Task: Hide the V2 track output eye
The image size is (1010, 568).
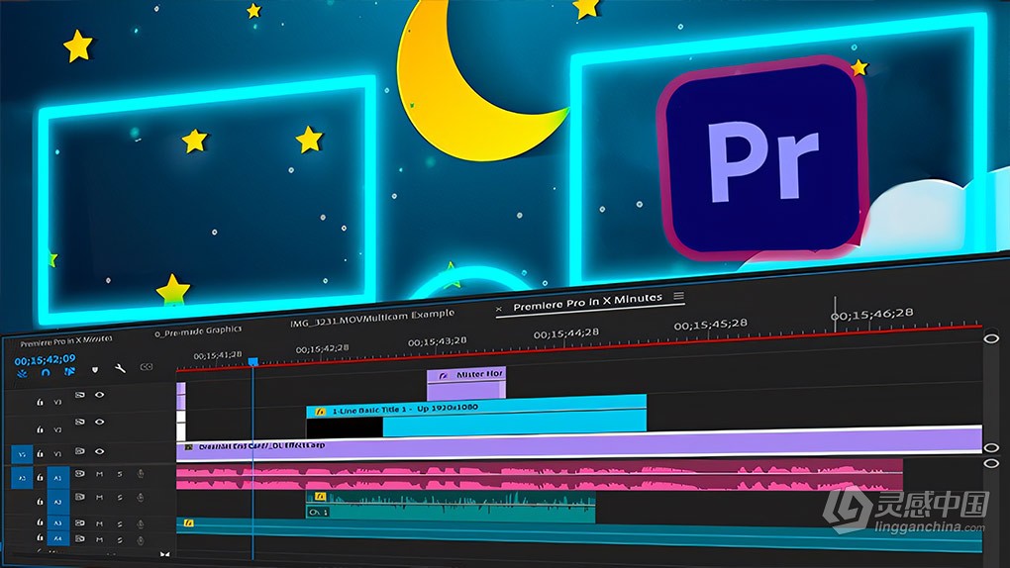Action: 99,422
